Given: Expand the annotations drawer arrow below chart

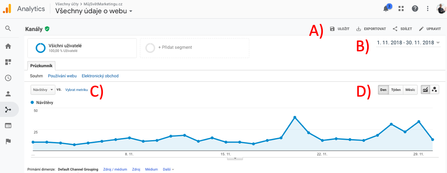Looking at the screenshot, I should [235, 158].
